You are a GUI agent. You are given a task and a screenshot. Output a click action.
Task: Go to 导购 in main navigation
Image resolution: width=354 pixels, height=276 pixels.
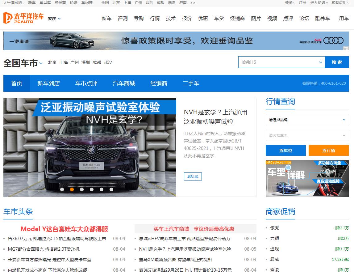point(139,18)
